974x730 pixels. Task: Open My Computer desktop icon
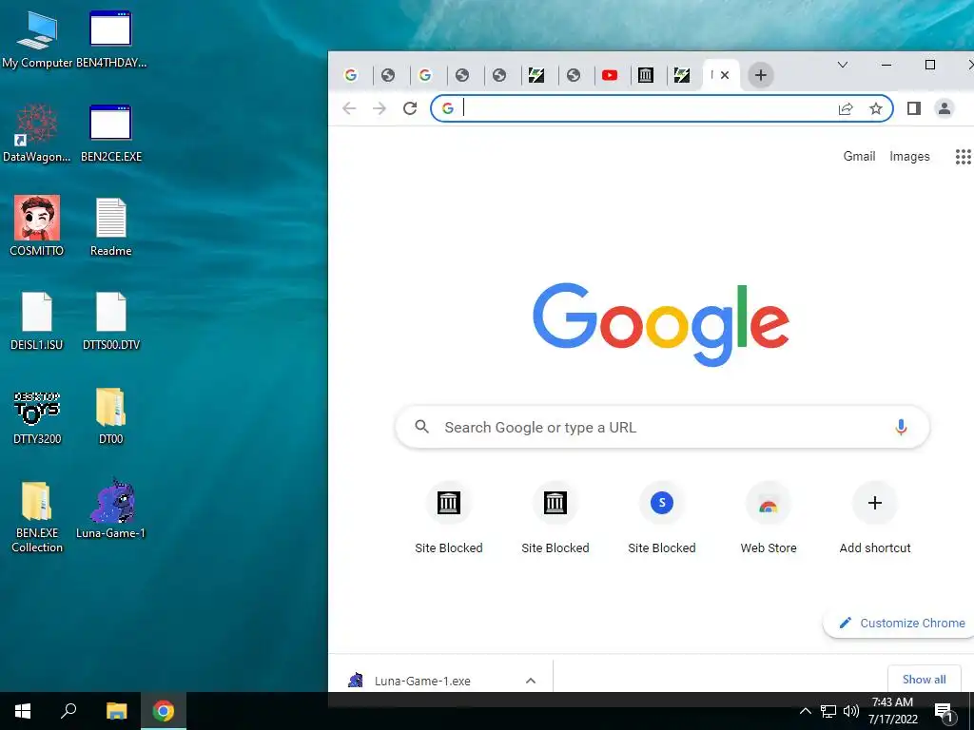(37, 39)
